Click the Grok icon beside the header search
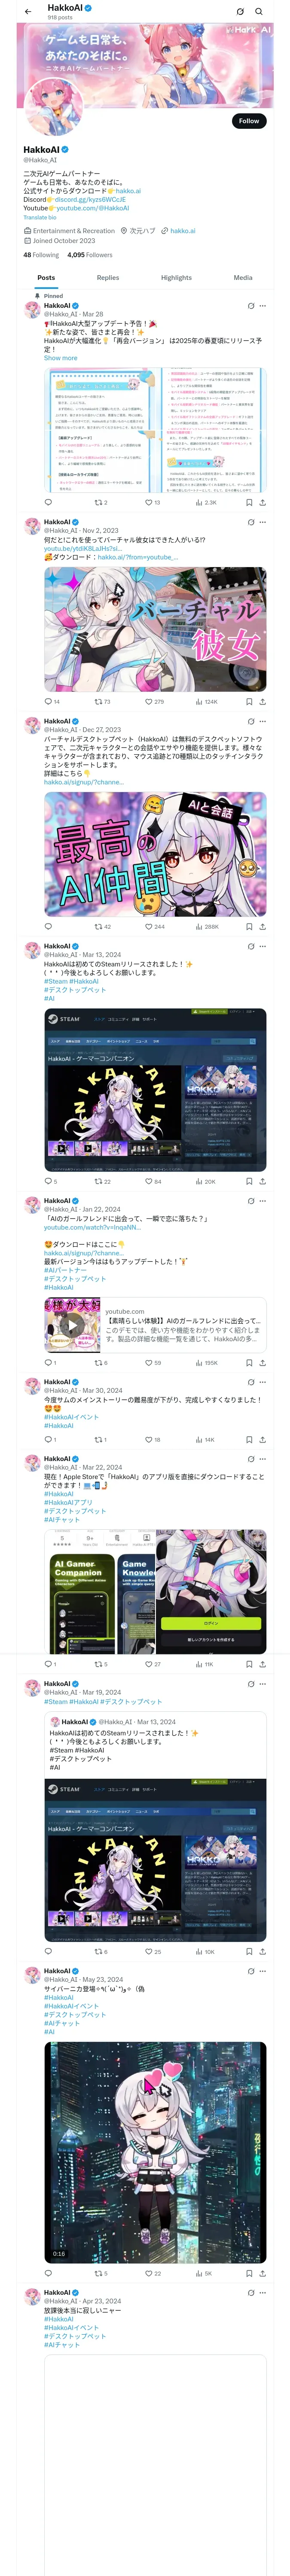 (240, 12)
